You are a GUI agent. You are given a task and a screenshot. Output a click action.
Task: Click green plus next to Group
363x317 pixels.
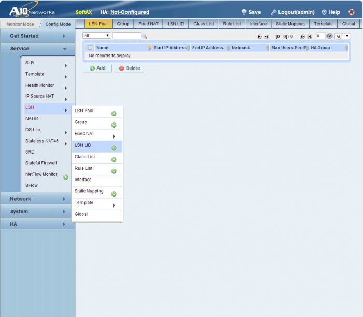[x=114, y=125]
